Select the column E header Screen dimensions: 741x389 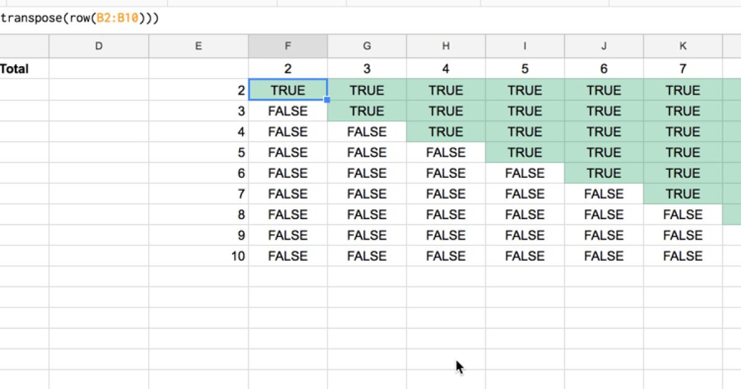tap(198, 46)
